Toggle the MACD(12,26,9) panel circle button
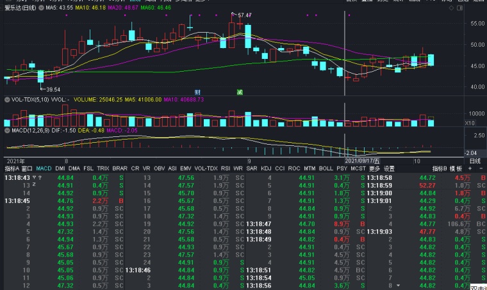Viewport: 487px width, 290px height. (x=7, y=131)
